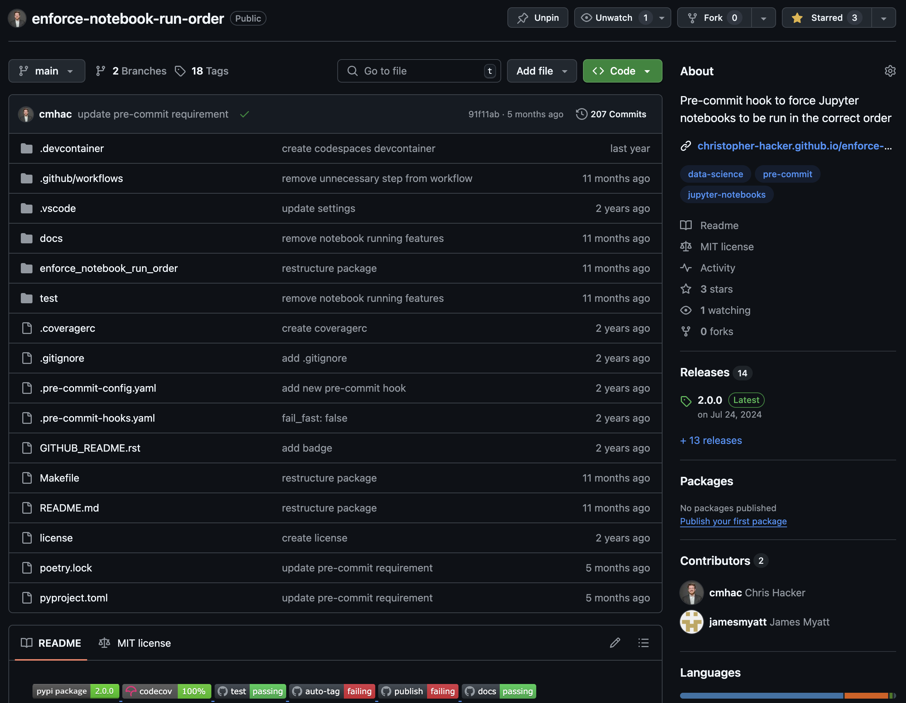The width and height of the screenshot is (906, 703).
Task: Click the eye icon beside 1 watching
Action: 686,310
